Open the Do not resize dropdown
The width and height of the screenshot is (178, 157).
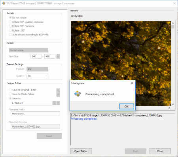[28, 50]
